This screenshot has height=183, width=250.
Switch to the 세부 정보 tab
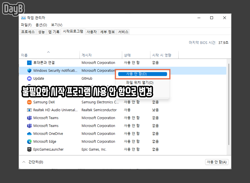pyautogui.click(x=108, y=32)
